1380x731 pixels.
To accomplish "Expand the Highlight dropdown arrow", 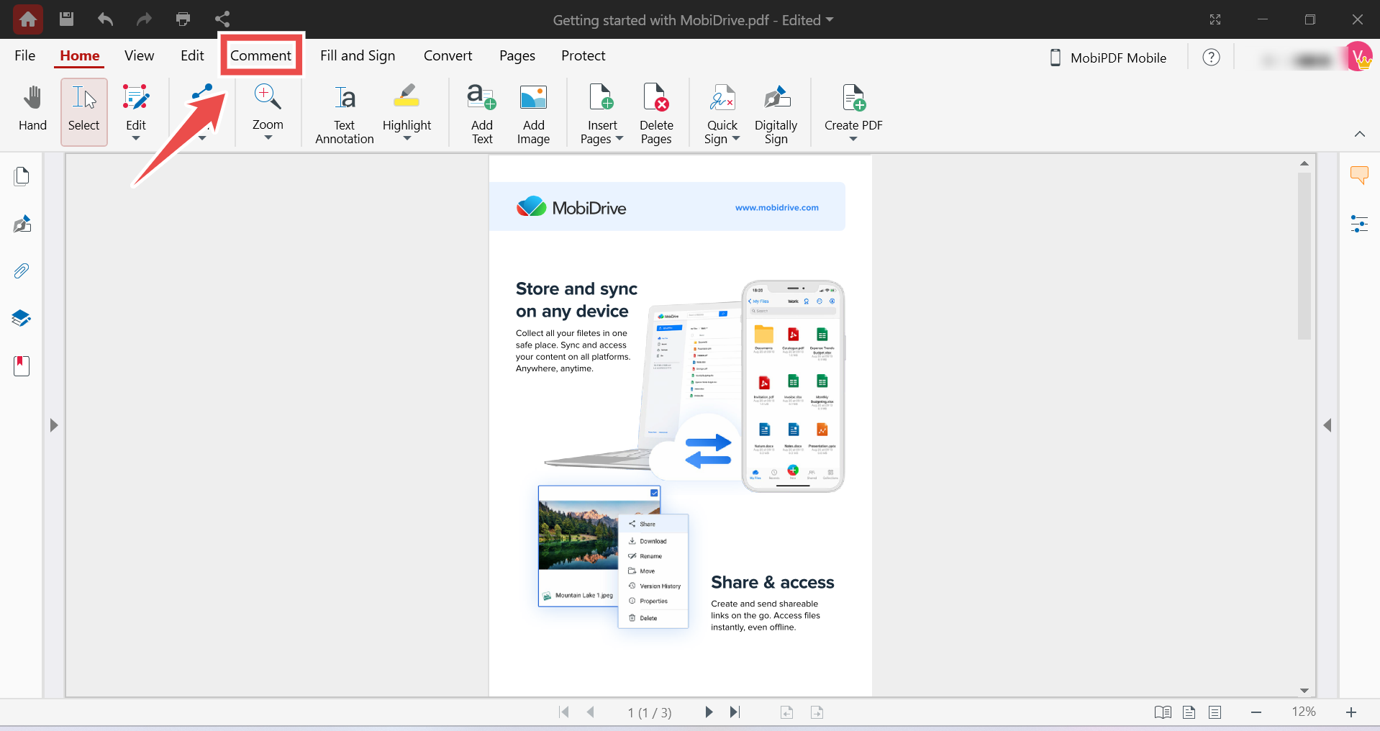I will (x=407, y=138).
